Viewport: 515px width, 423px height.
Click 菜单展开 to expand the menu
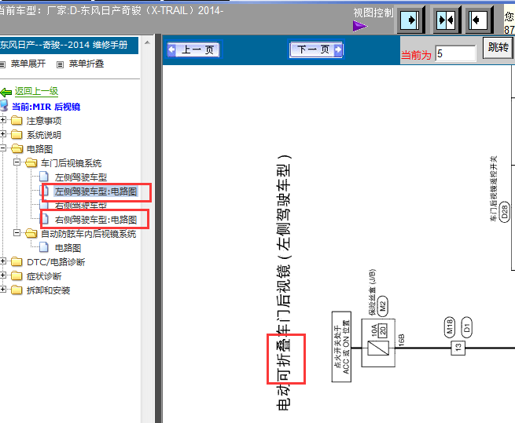pos(28,64)
